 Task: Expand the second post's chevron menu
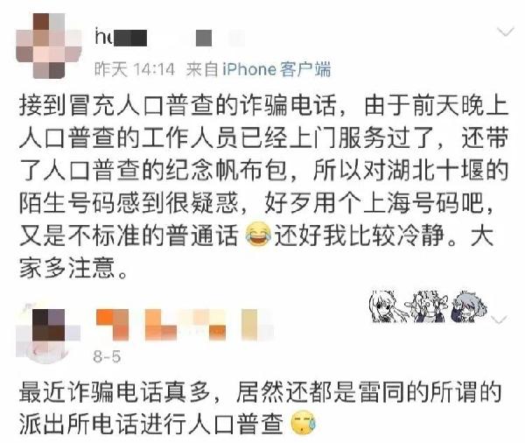click(x=499, y=320)
